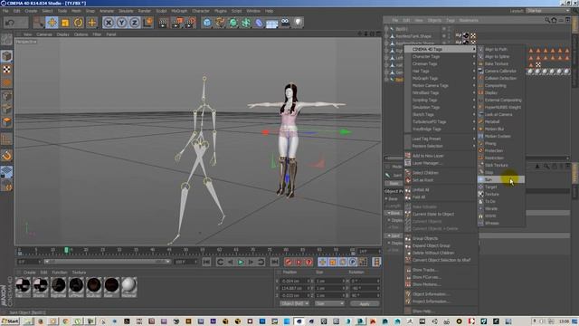Choose Target tag from the submenu
This screenshot has height=326, width=579.
pyautogui.click(x=500, y=187)
